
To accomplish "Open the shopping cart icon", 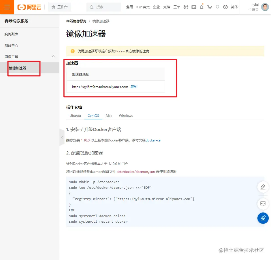I will coord(210,7).
